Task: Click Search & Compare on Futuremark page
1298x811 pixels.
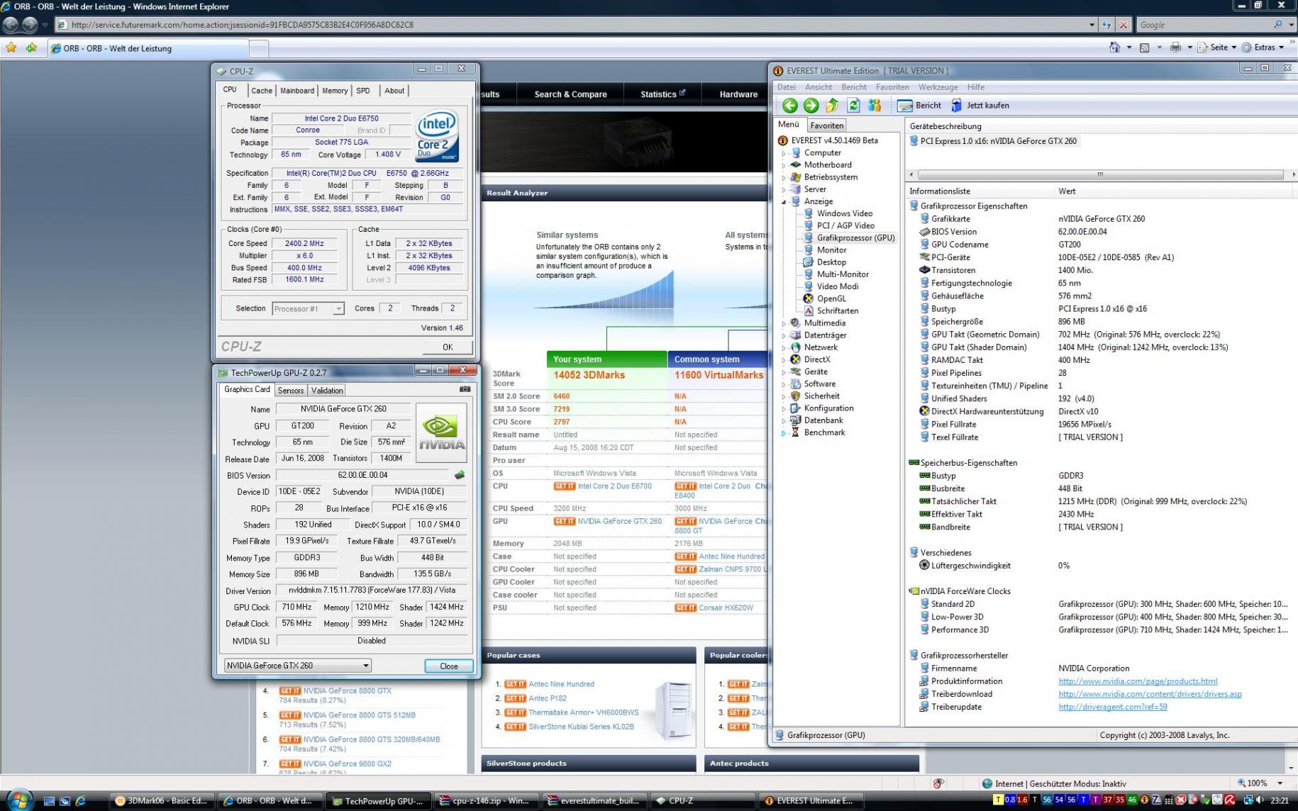Action: [570, 94]
